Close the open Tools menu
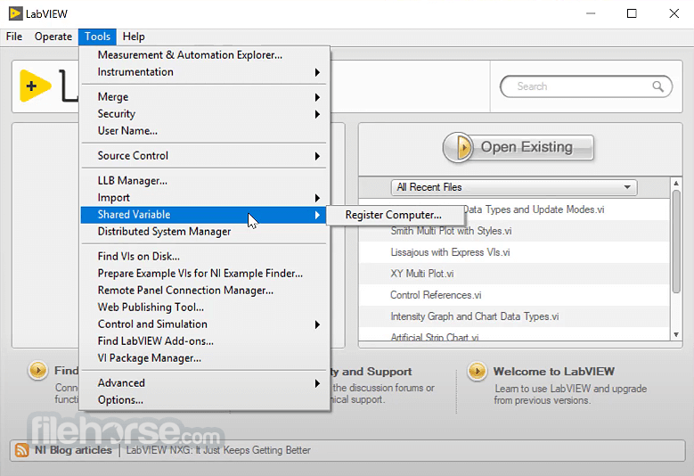694x476 pixels. click(97, 37)
